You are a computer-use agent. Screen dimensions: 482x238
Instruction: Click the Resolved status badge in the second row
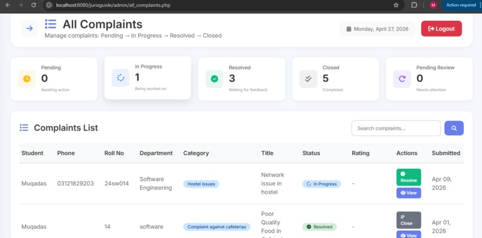[x=319, y=227]
